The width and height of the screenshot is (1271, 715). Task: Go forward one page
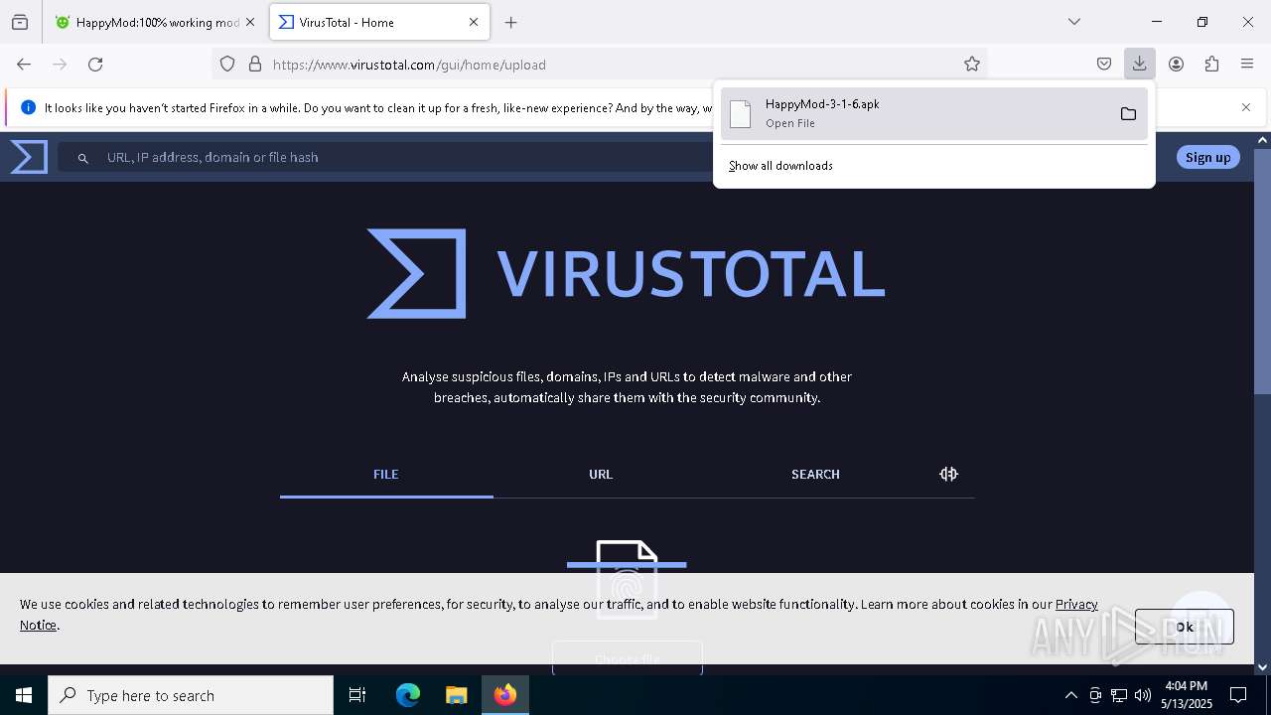pos(60,65)
